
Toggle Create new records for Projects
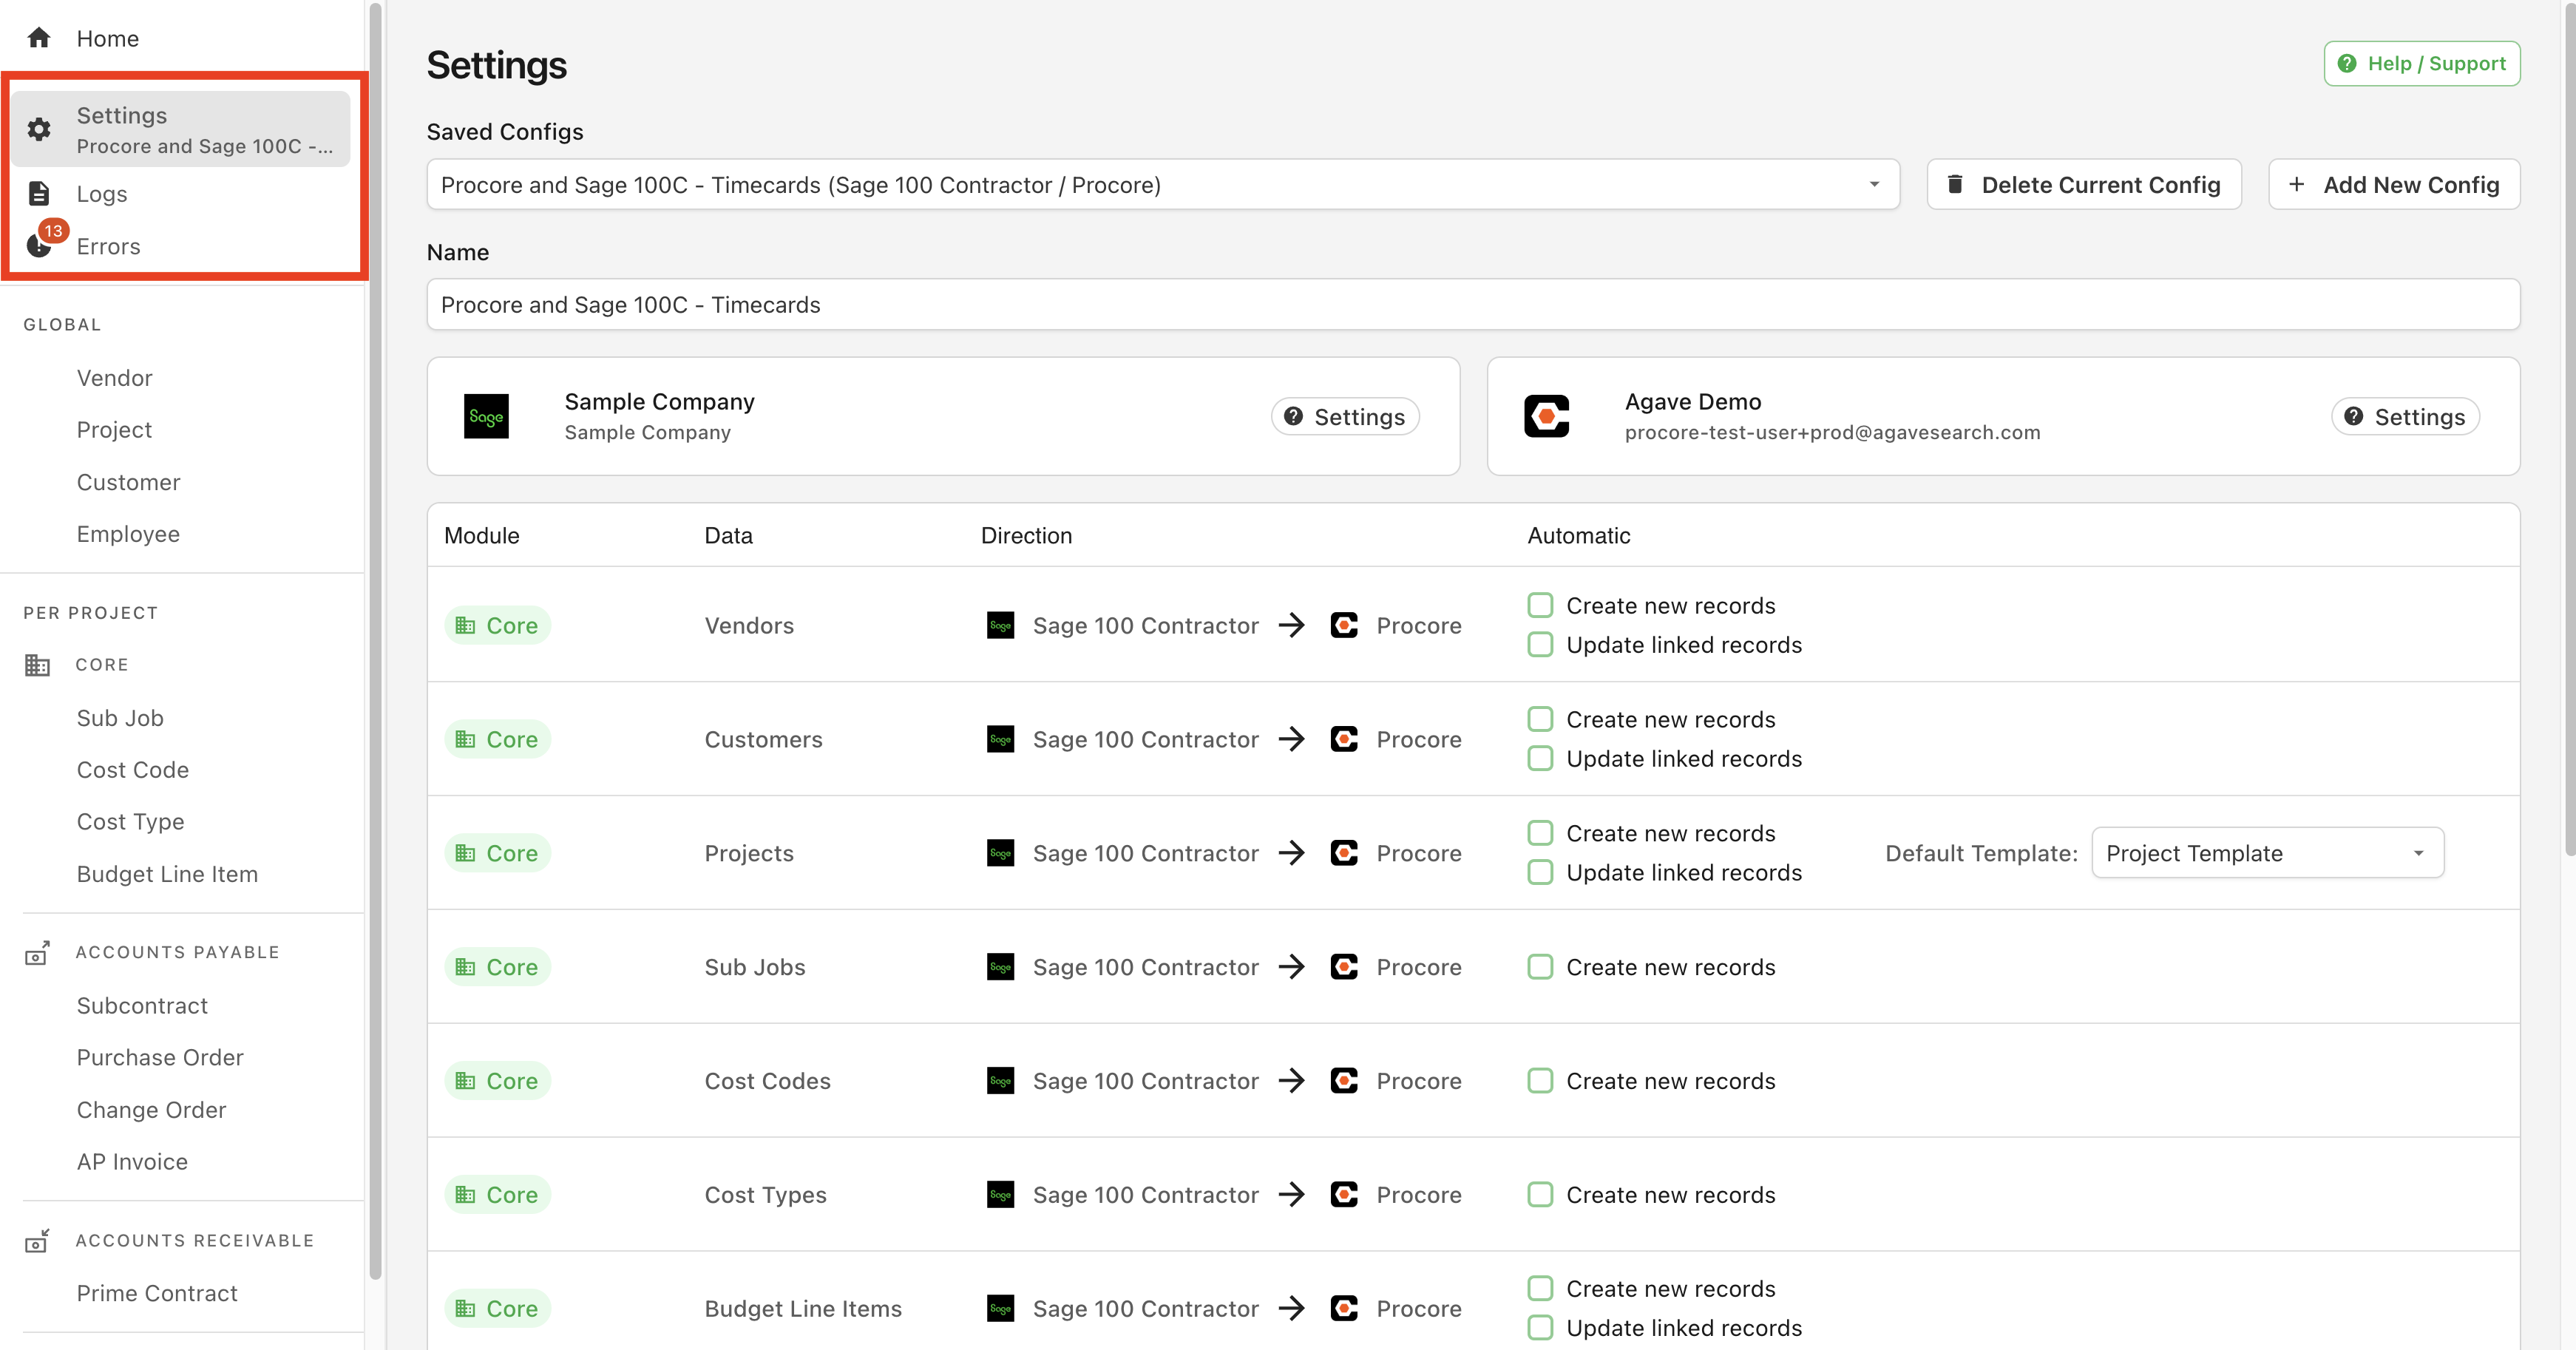click(x=1540, y=833)
